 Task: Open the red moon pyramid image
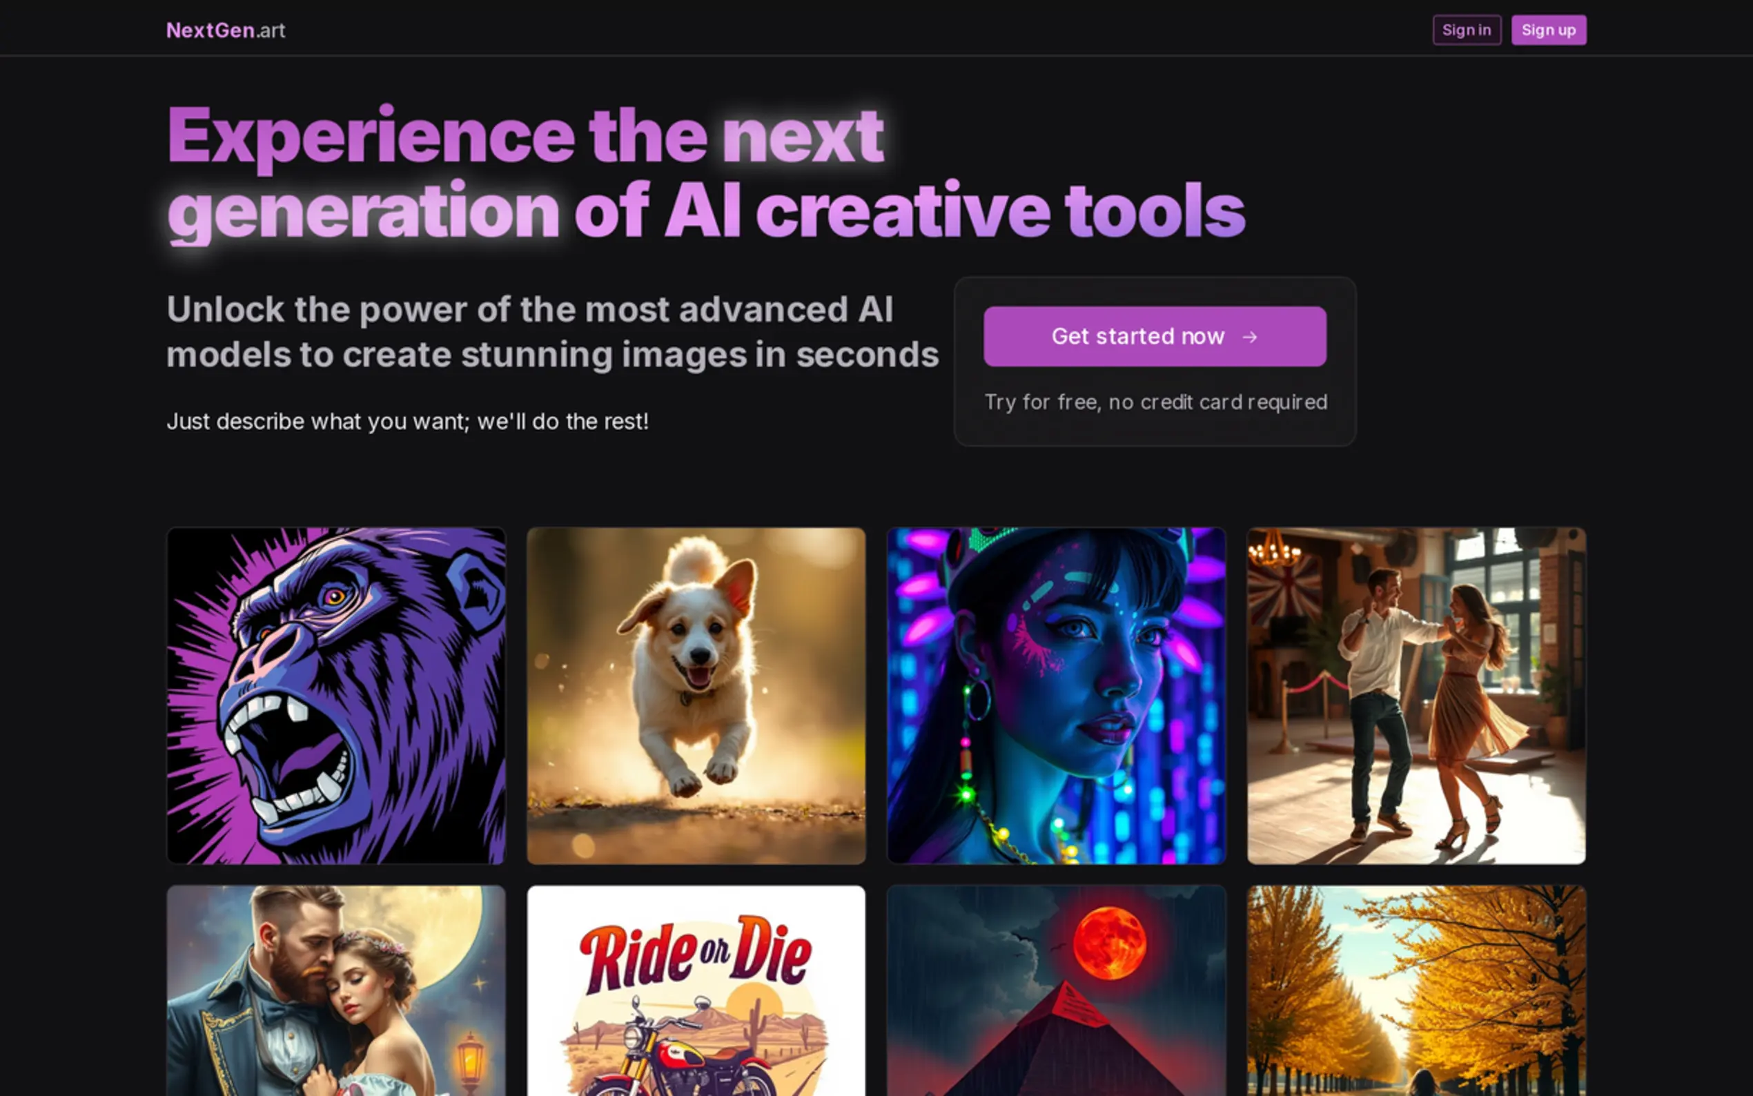point(1056,990)
